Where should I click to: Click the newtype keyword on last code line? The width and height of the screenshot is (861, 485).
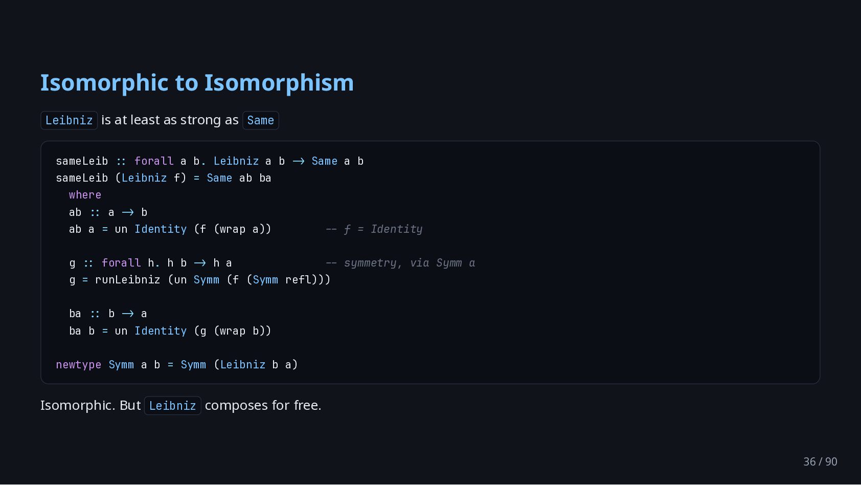(x=78, y=365)
